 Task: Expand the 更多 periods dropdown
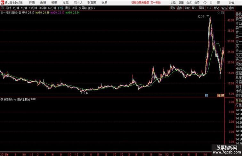point(92,8)
